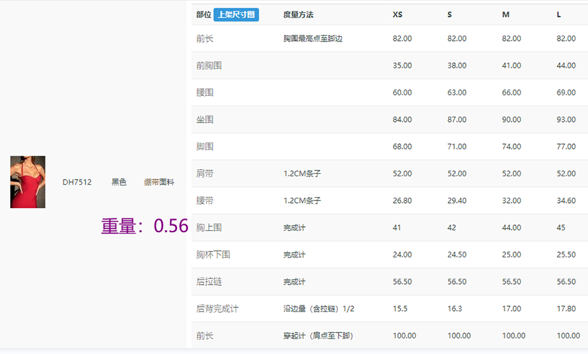Select the 后拉链 row label

(209, 281)
